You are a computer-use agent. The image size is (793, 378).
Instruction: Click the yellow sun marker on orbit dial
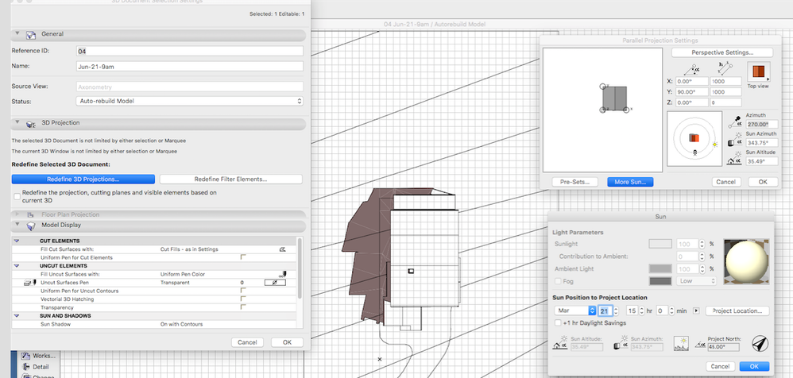[x=716, y=145]
